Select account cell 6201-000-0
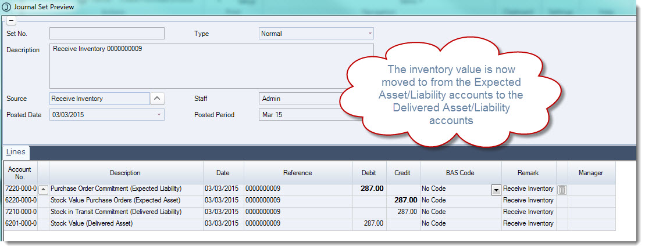Viewport: 645px width, 250px height. (20, 224)
